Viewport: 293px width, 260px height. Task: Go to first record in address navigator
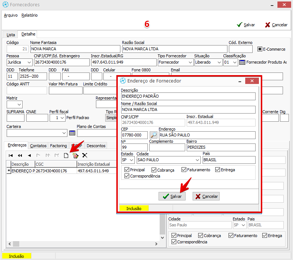point(11,155)
